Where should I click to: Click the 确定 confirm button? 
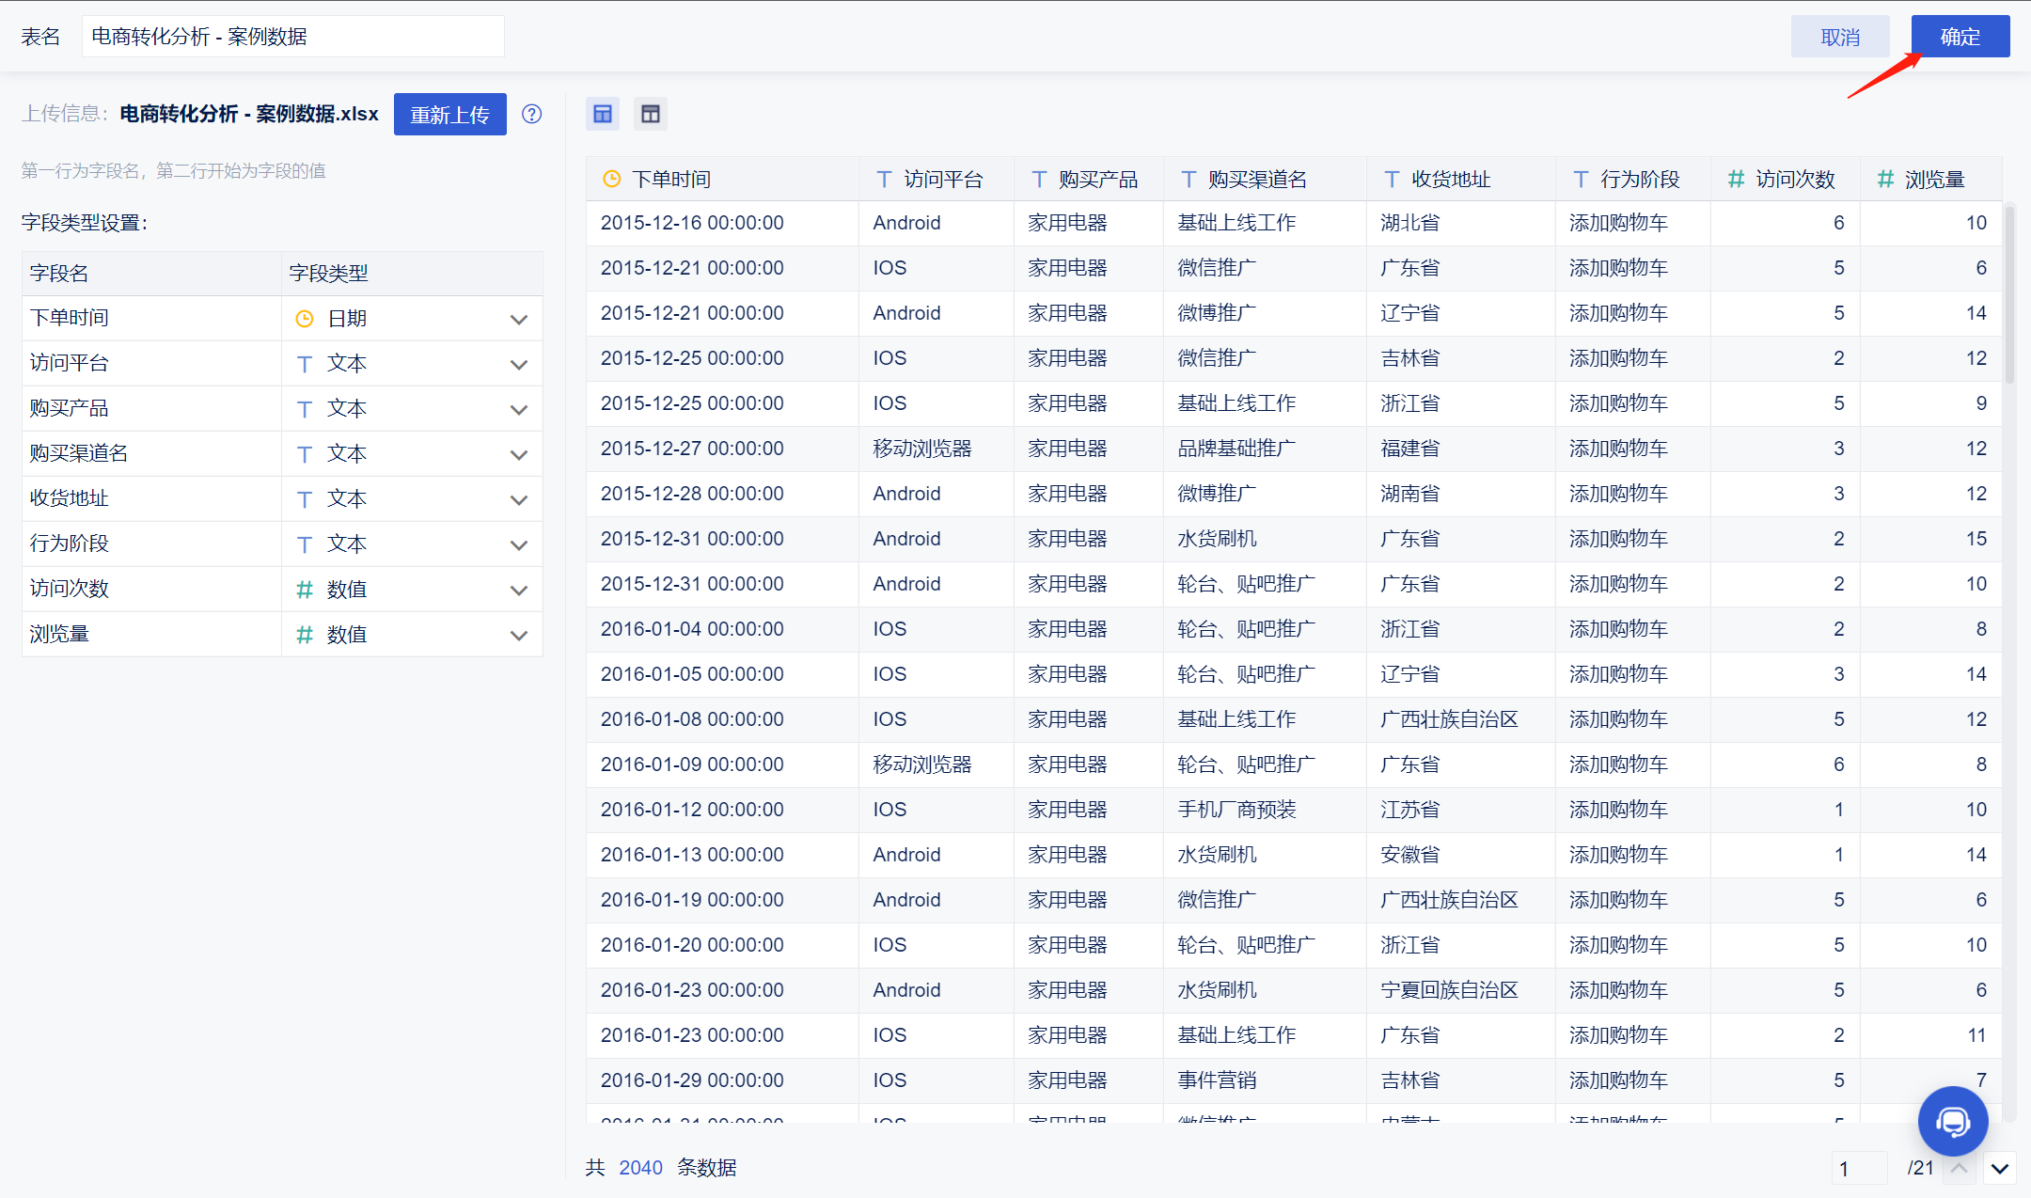click(x=1960, y=37)
